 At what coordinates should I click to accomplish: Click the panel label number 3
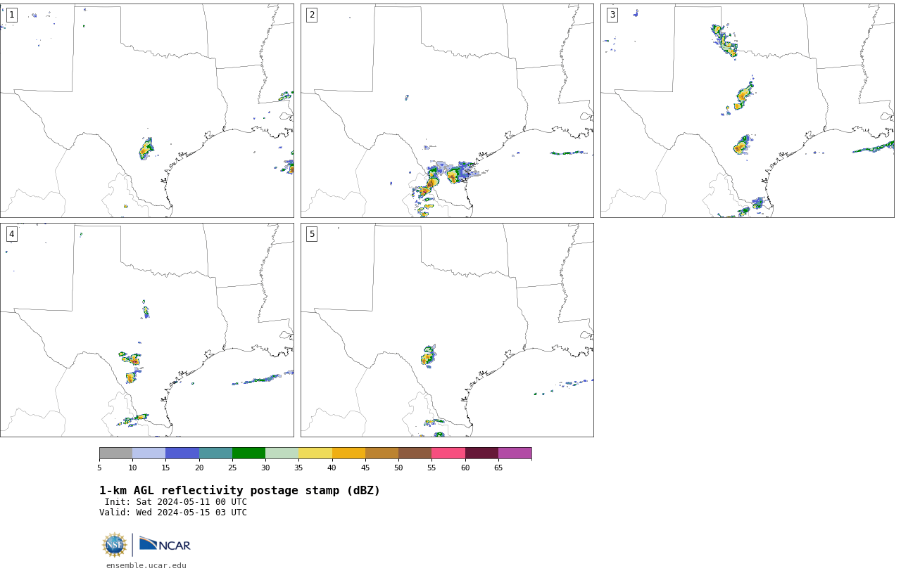[x=612, y=15]
